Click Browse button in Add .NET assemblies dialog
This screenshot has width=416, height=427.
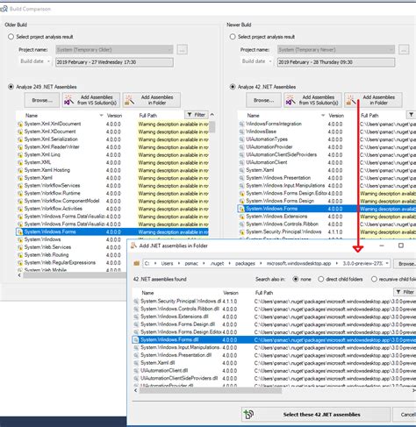[405, 264]
